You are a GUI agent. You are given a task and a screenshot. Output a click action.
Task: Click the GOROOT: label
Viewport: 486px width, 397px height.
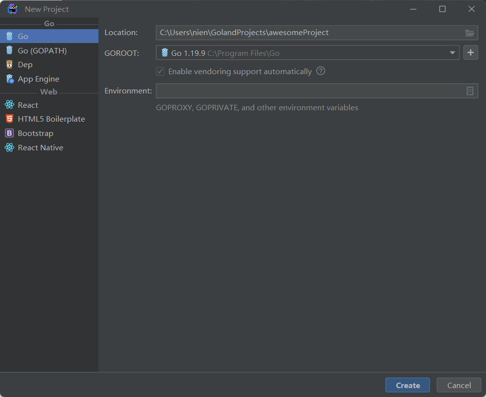click(x=122, y=53)
